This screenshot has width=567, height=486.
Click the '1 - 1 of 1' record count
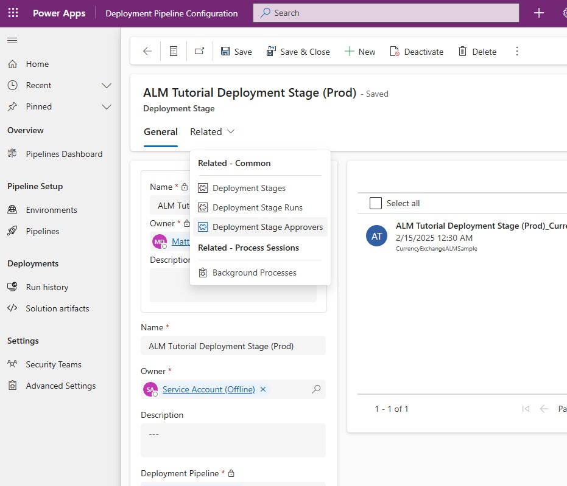pos(391,409)
